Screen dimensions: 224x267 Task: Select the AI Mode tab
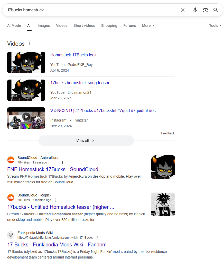(14, 25)
